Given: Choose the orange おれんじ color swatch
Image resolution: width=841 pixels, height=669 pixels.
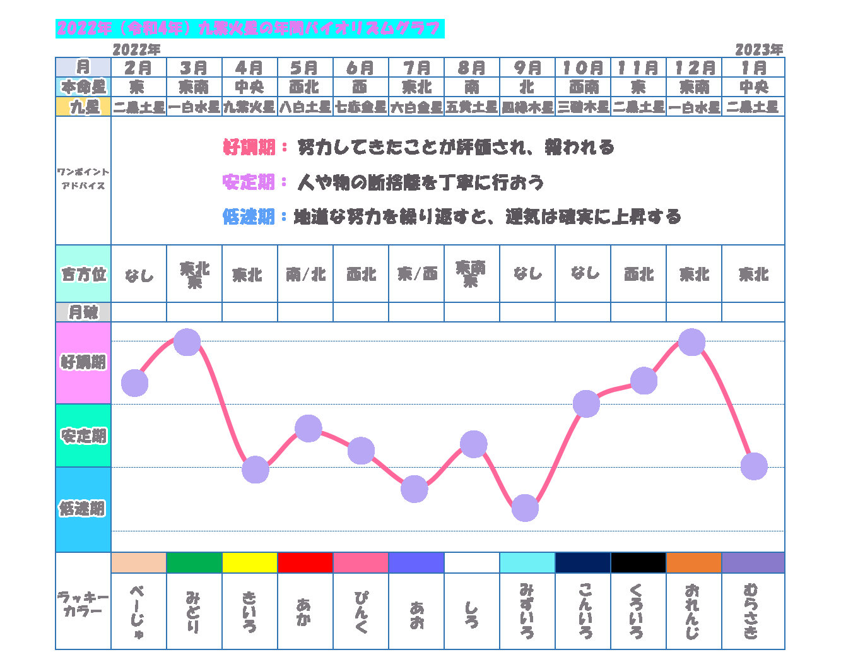Looking at the screenshot, I should pos(694,562).
